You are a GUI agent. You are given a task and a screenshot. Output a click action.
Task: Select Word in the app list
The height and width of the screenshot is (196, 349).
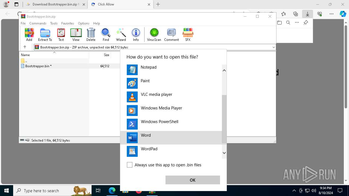pyautogui.click(x=171, y=138)
